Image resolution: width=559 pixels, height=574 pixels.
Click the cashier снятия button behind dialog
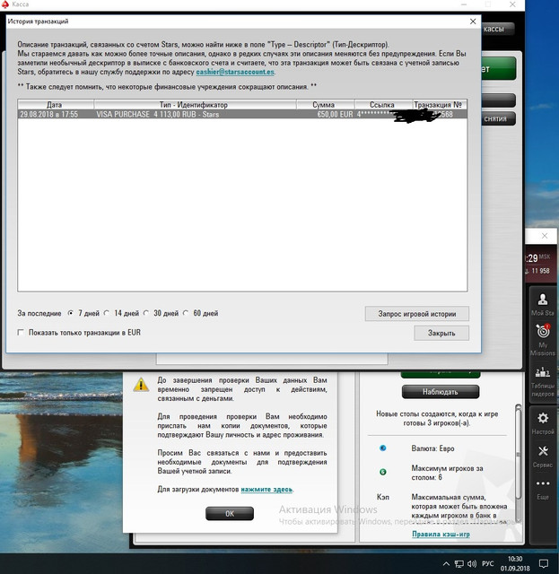coord(498,119)
